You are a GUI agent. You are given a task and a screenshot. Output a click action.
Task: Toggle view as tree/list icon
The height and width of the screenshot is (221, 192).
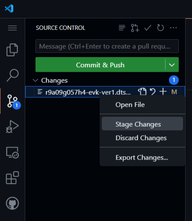click(x=122, y=28)
